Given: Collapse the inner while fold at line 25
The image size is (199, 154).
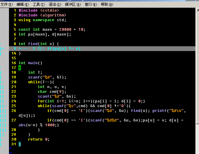Looking at the screenshot, I should pyautogui.click(x=5, y=106).
